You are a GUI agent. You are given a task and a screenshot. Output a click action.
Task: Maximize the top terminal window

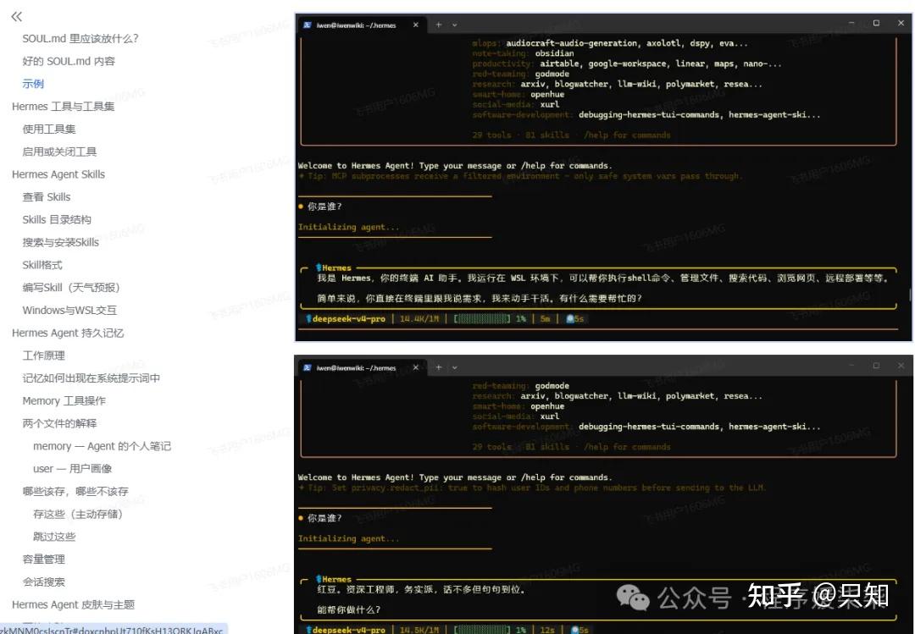[x=876, y=23]
